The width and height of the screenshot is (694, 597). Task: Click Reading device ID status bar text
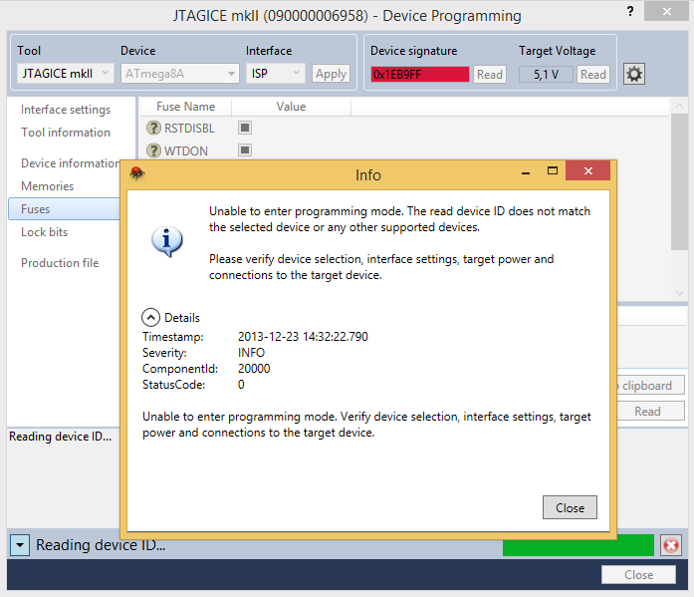click(x=101, y=545)
